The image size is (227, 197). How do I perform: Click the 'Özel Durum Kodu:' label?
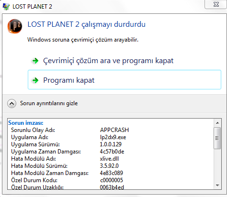tap(34, 180)
